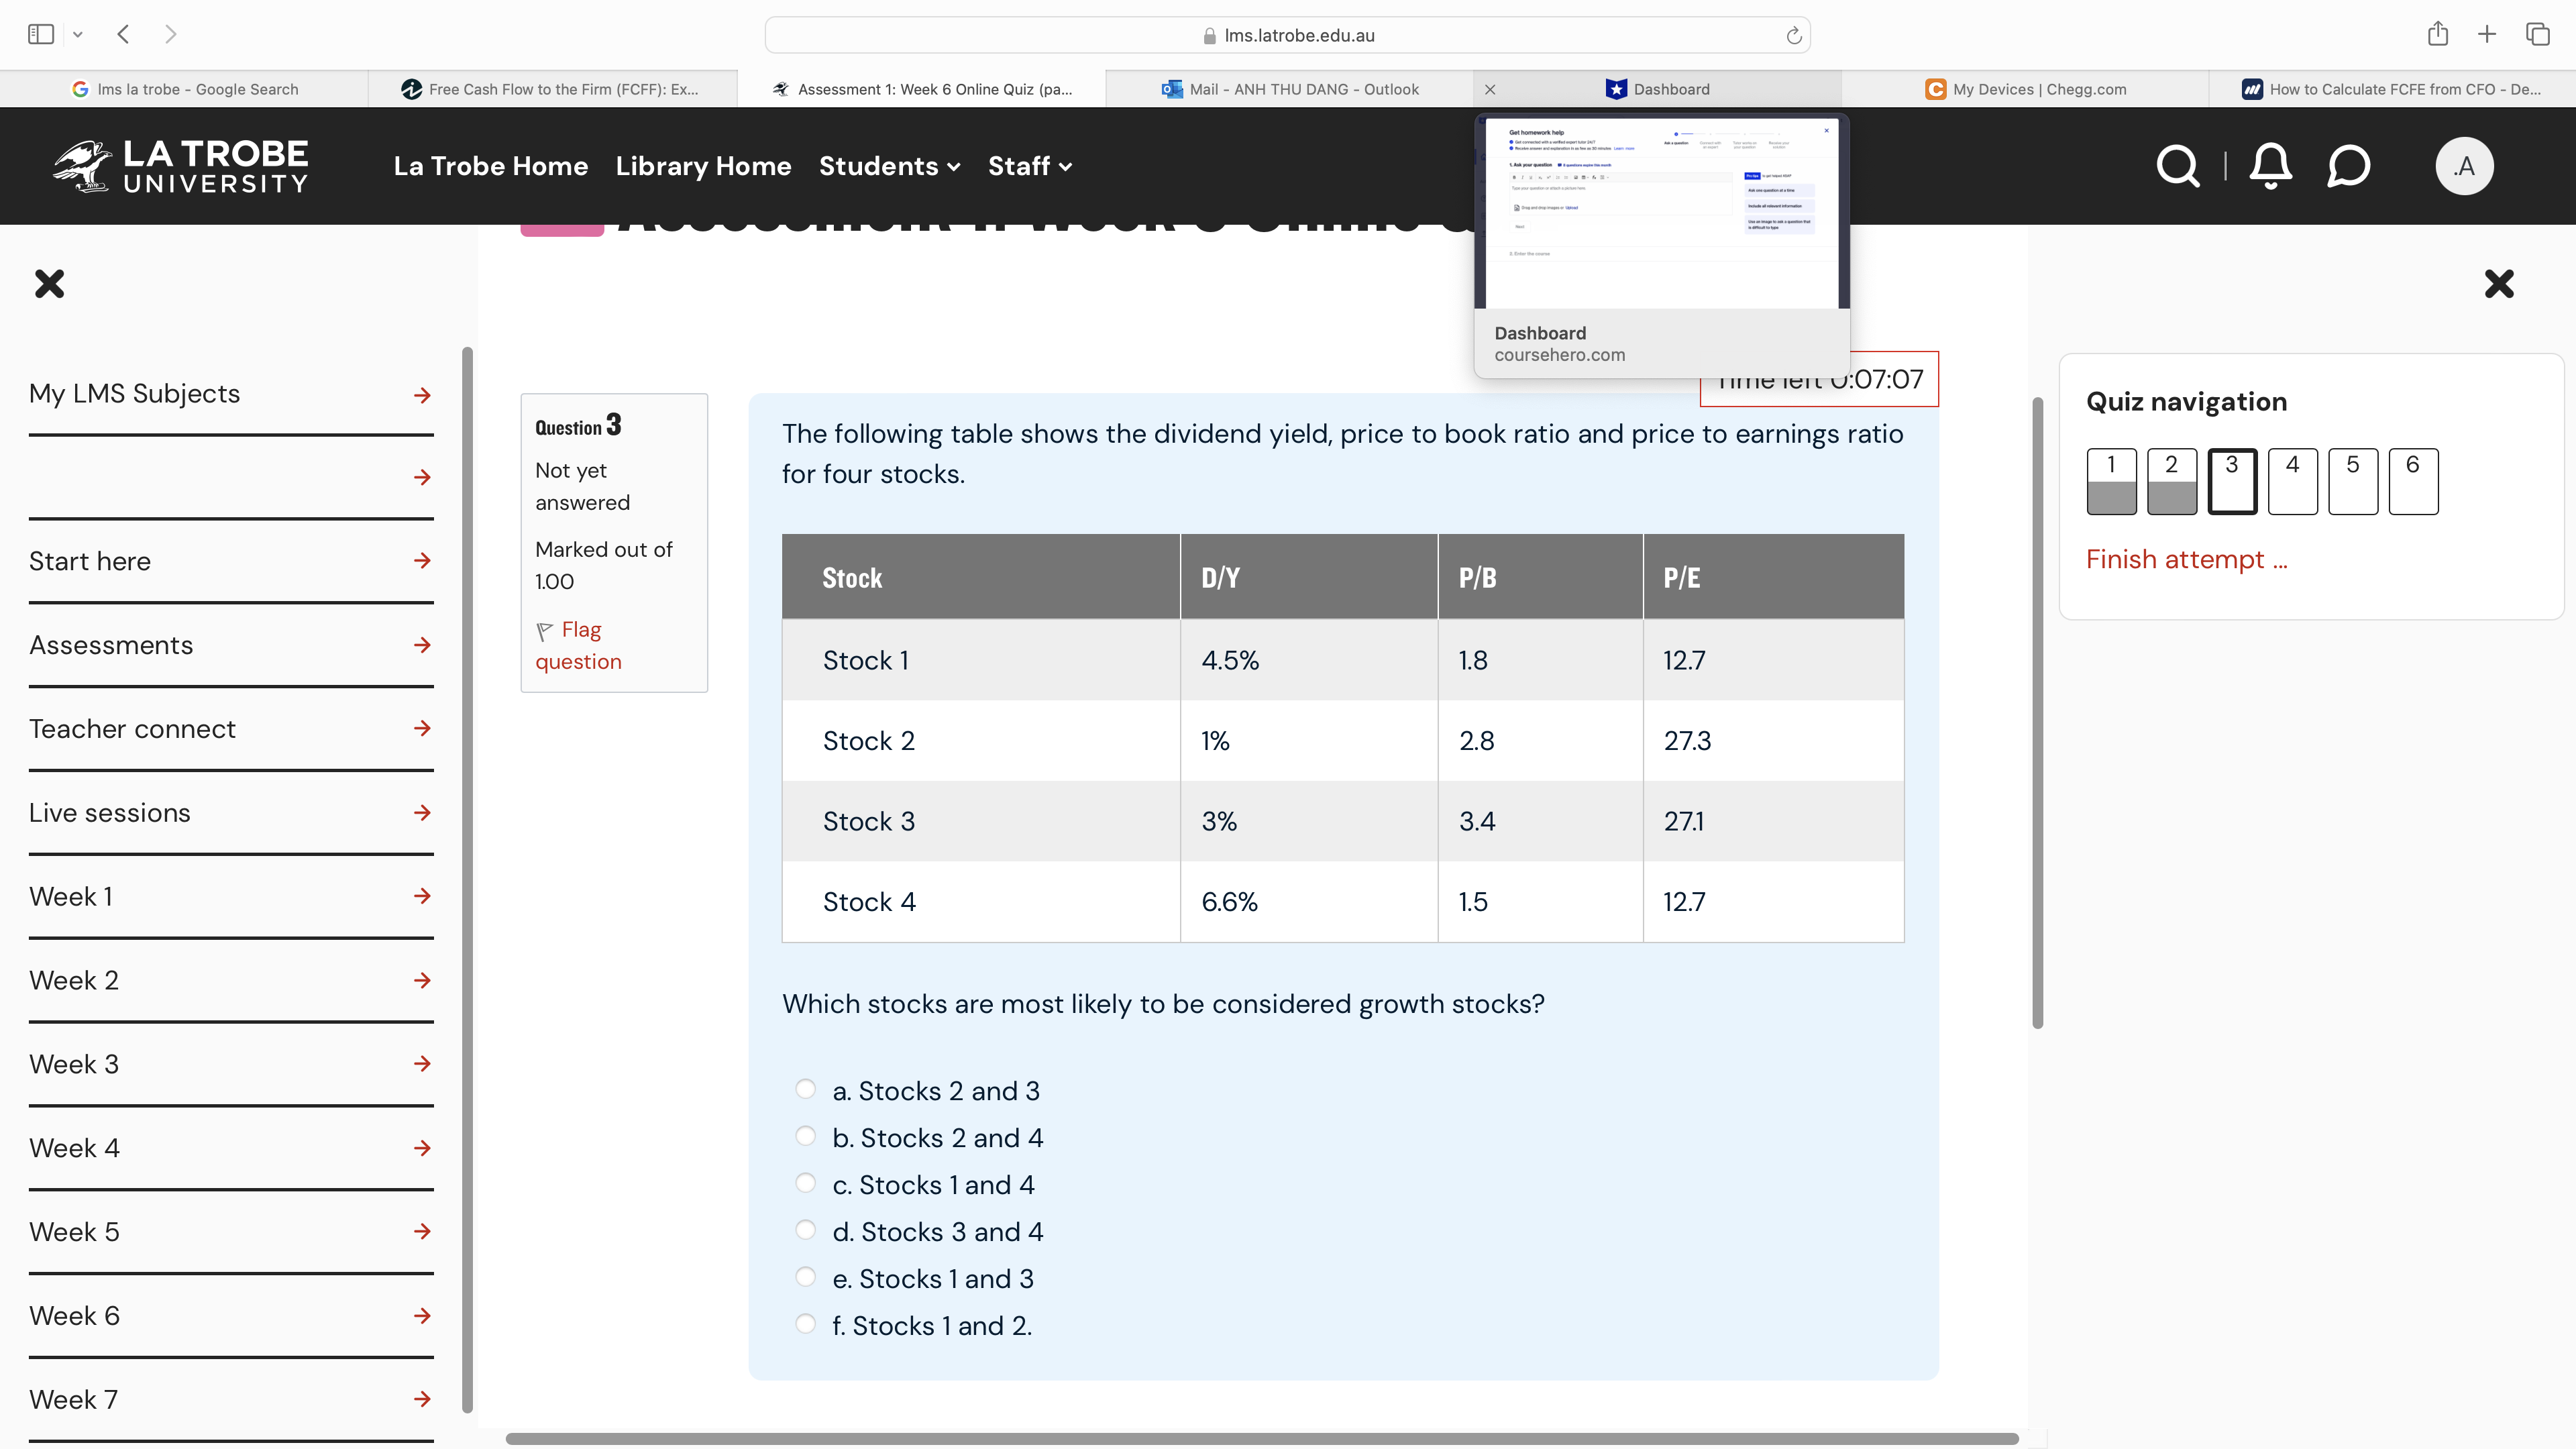The width and height of the screenshot is (2576, 1449).
Task: Open Library Home from the navigation bar
Action: coord(703,166)
